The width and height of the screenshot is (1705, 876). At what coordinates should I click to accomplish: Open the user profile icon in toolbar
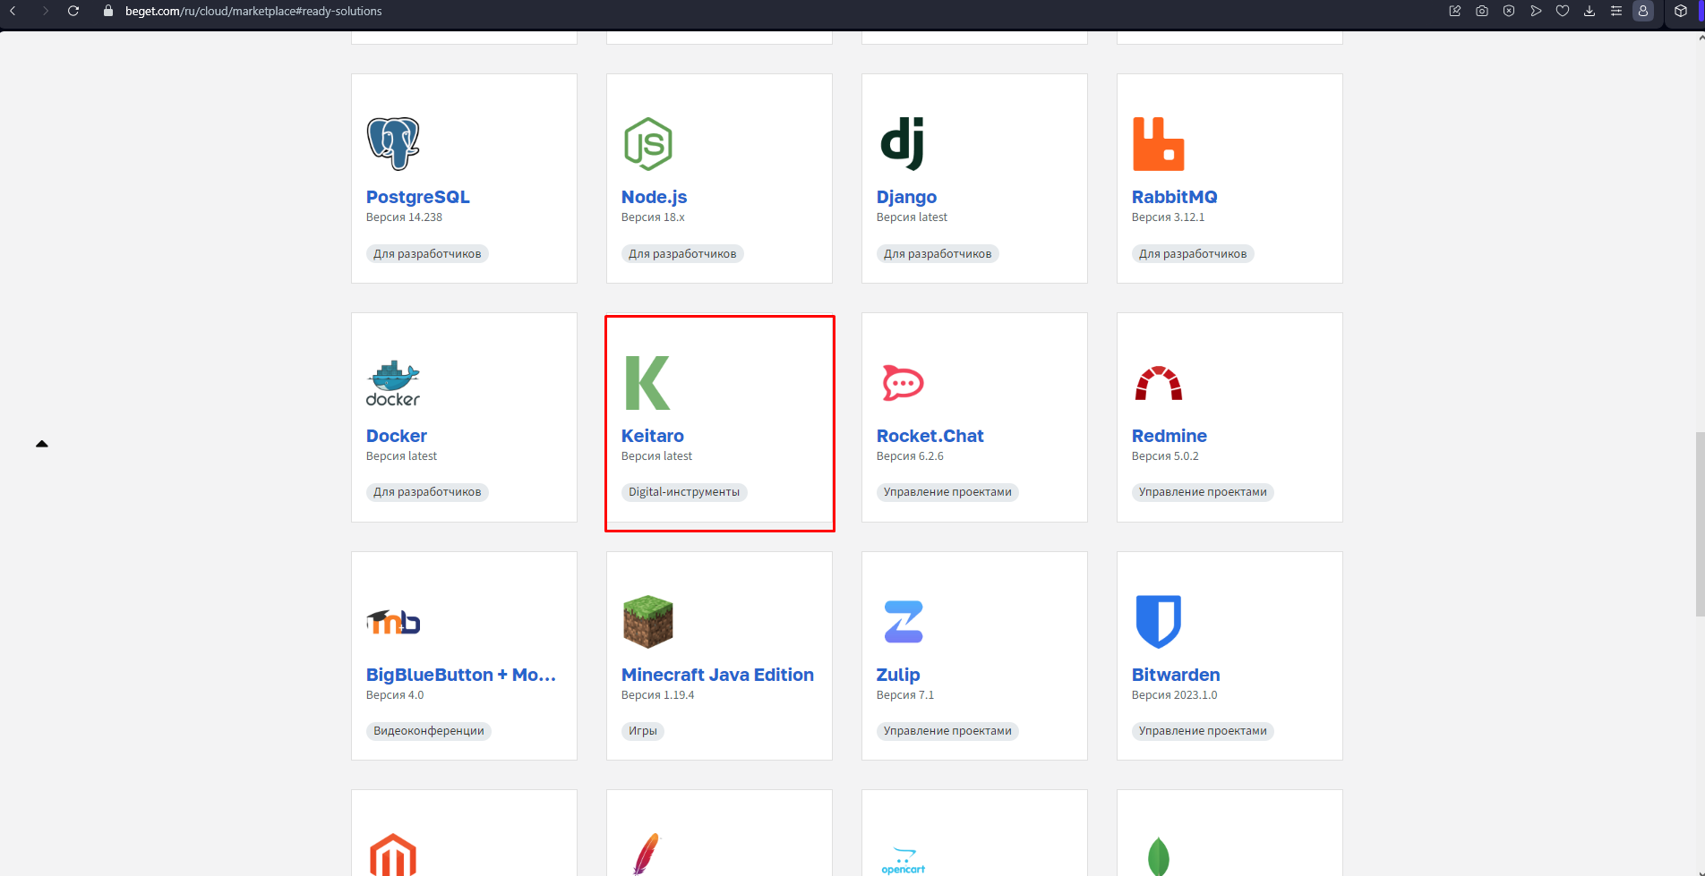point(1643,11)
